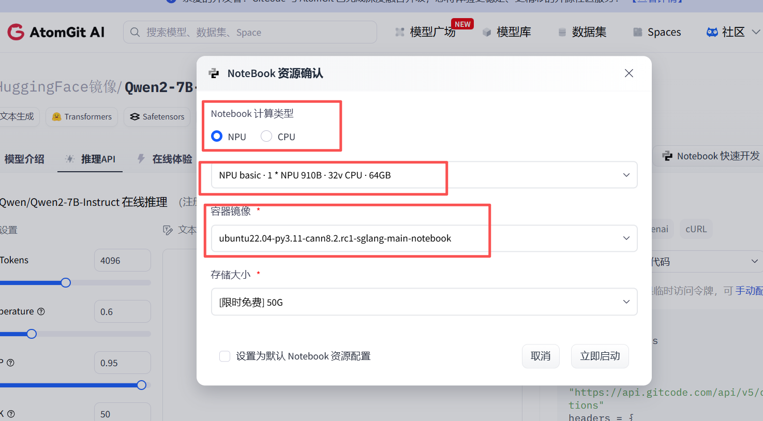763x421 pixels.
Task: Click the temperature slider handle
Action: click(32, 334)
